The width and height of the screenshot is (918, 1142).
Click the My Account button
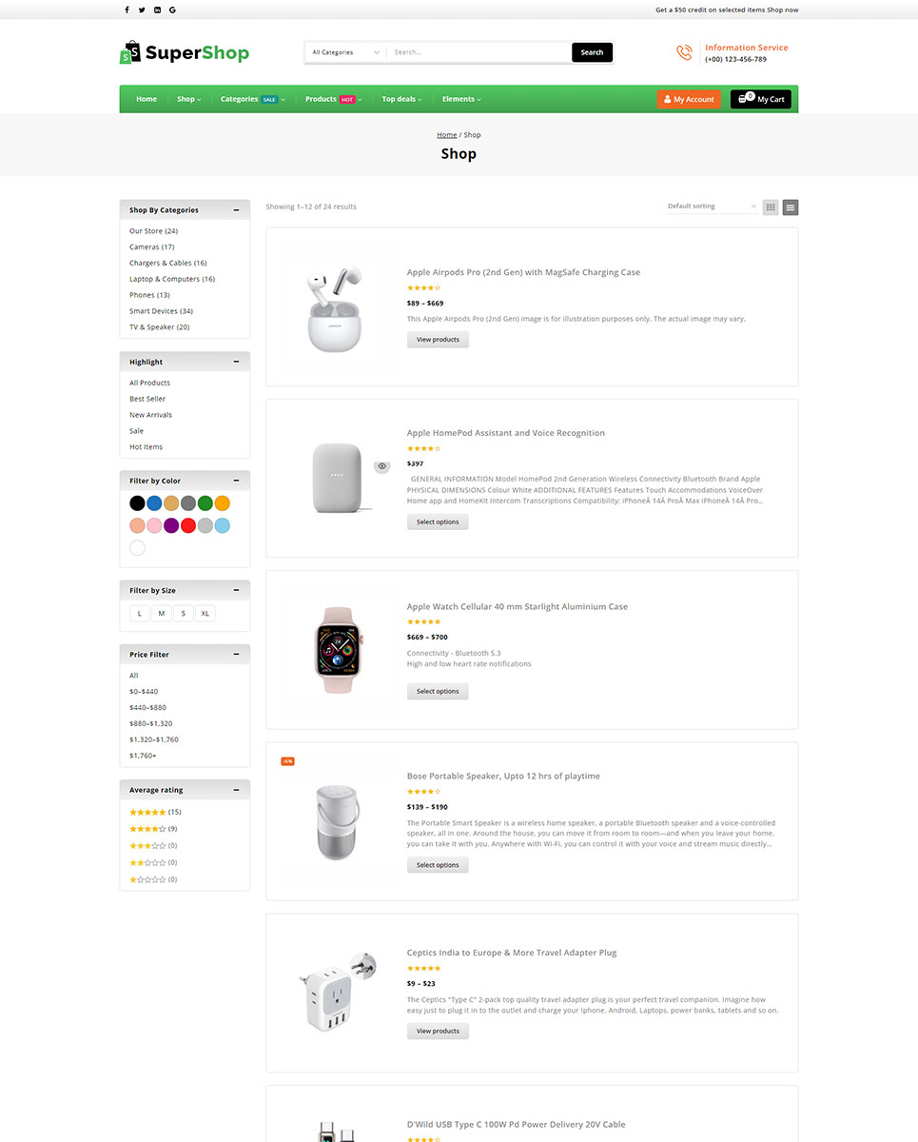click(689, 99)
